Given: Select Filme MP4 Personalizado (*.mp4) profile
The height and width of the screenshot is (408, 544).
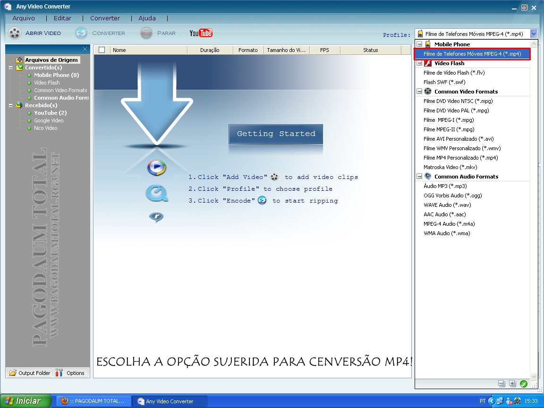Looking at the screenshot, I should pyautogui.click(x=461, y=158).
